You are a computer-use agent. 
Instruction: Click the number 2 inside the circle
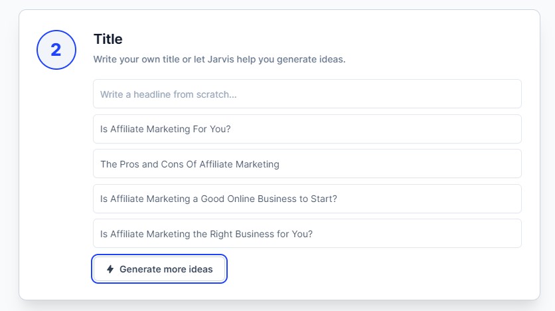(x=56, y=50)
